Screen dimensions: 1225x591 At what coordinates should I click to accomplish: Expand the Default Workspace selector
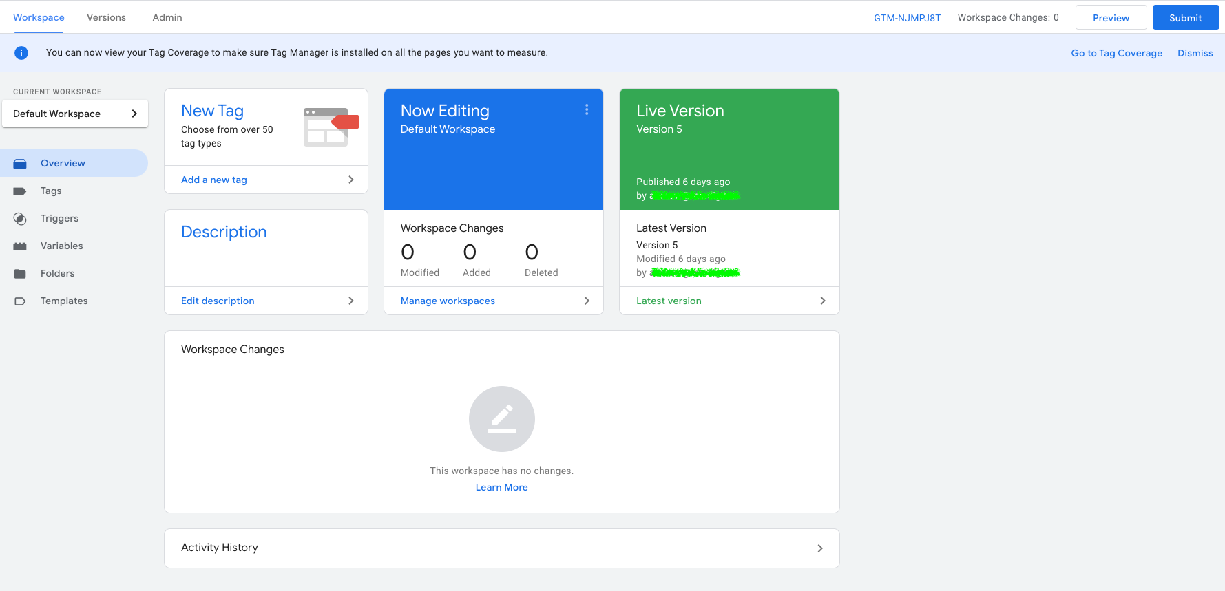click(75, 114)
